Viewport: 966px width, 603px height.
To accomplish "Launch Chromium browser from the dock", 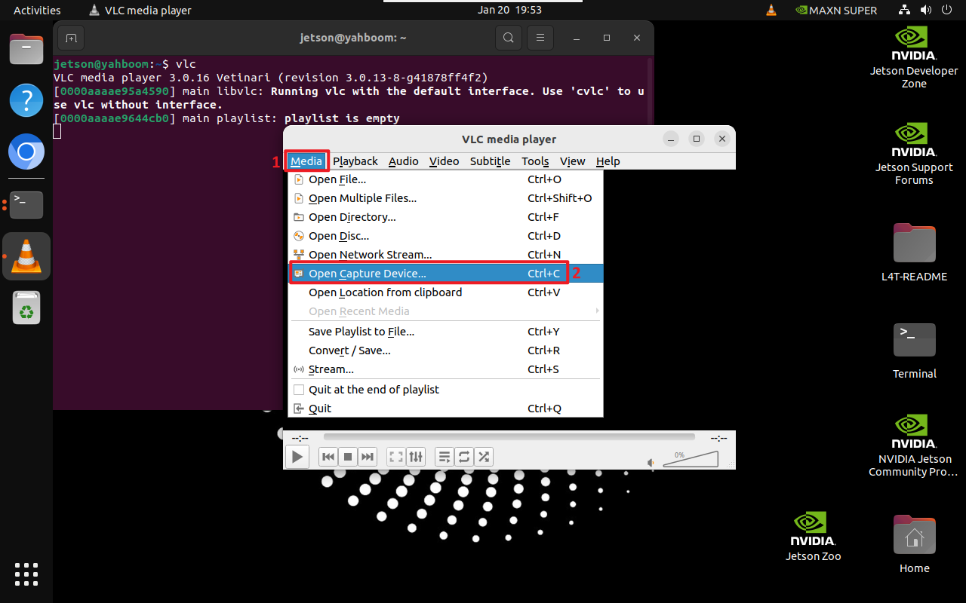I will coord(26,153).
